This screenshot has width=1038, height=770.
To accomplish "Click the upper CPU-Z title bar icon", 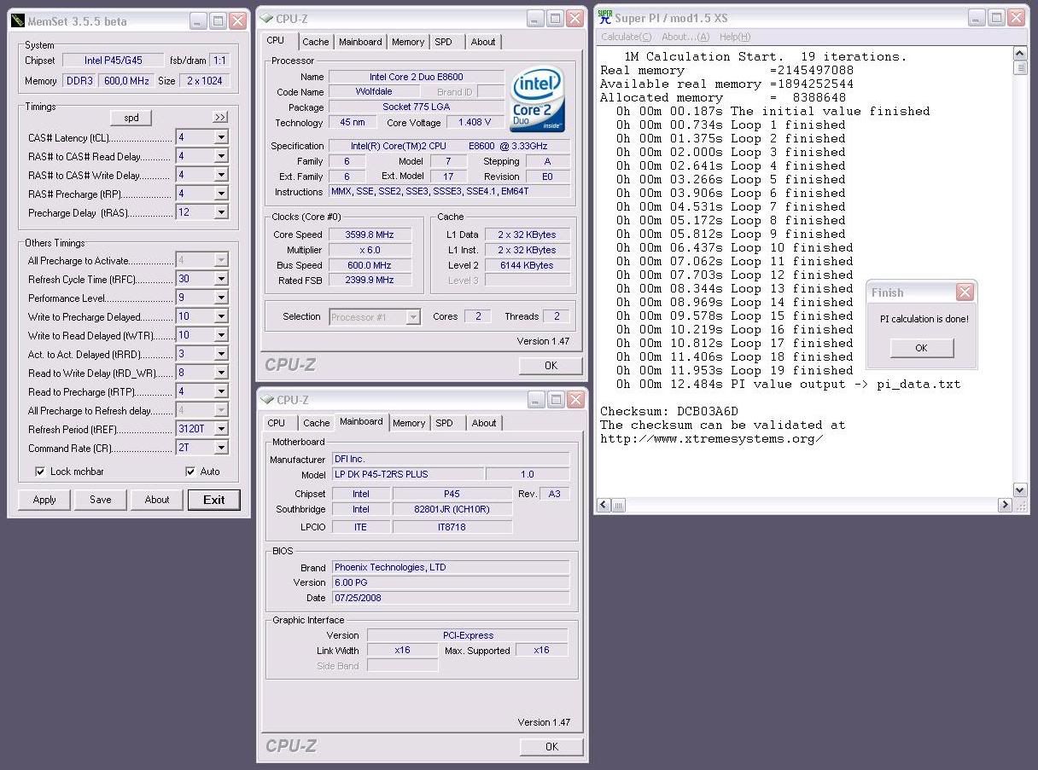I will (265, 19).
